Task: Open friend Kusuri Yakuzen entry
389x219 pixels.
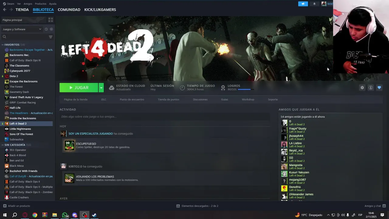Action: click(x=331, y=174)
